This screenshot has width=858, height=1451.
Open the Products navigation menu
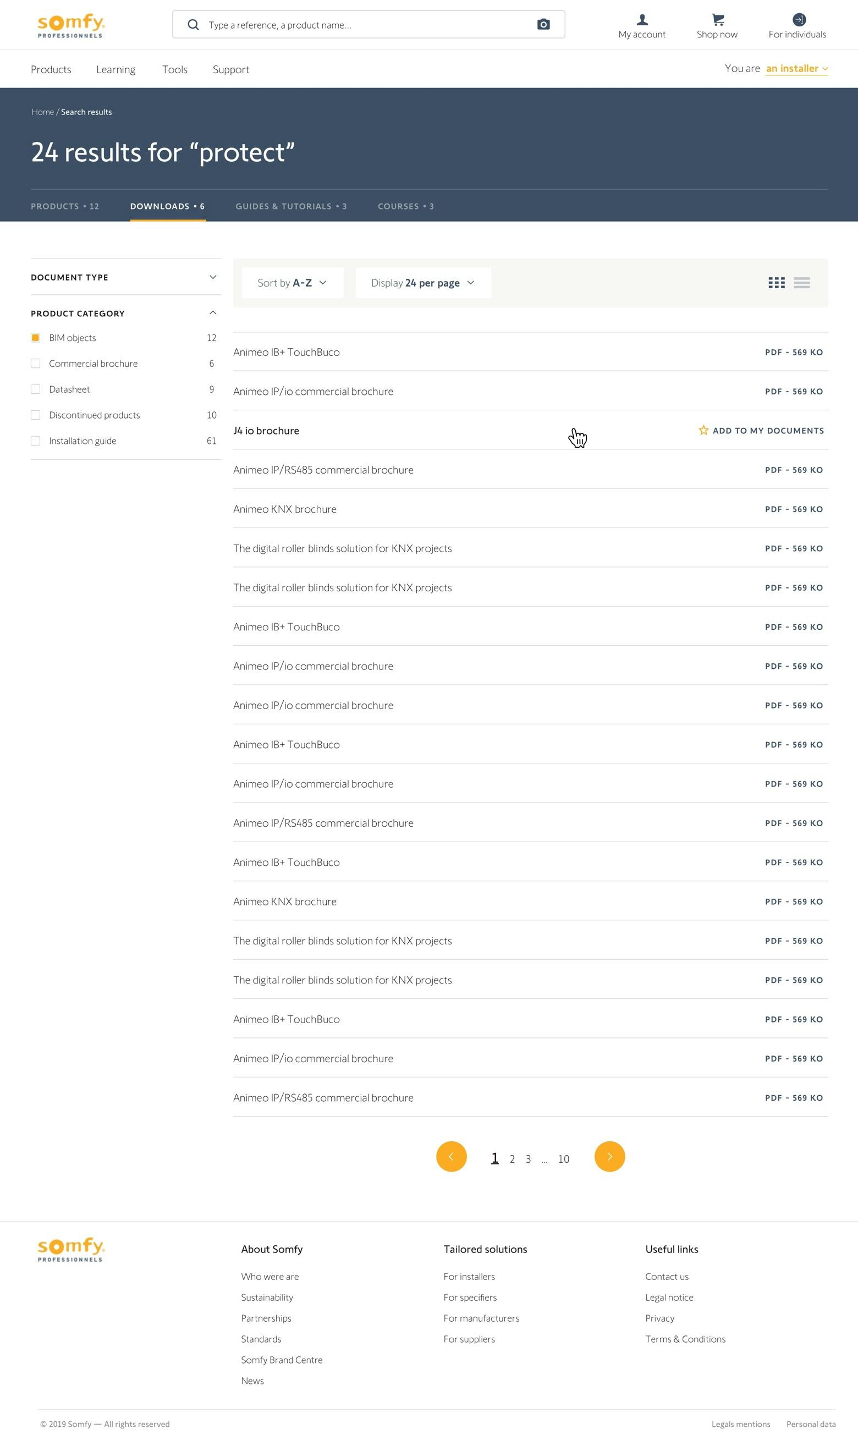point(51,69)
